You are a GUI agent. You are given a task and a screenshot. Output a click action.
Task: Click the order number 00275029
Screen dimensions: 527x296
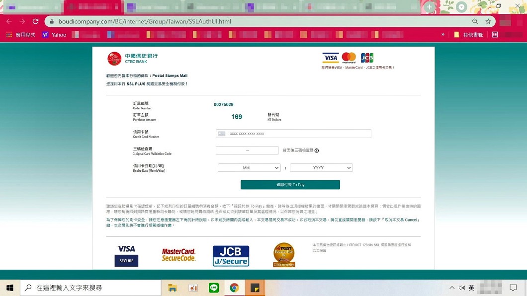(224, 105)
